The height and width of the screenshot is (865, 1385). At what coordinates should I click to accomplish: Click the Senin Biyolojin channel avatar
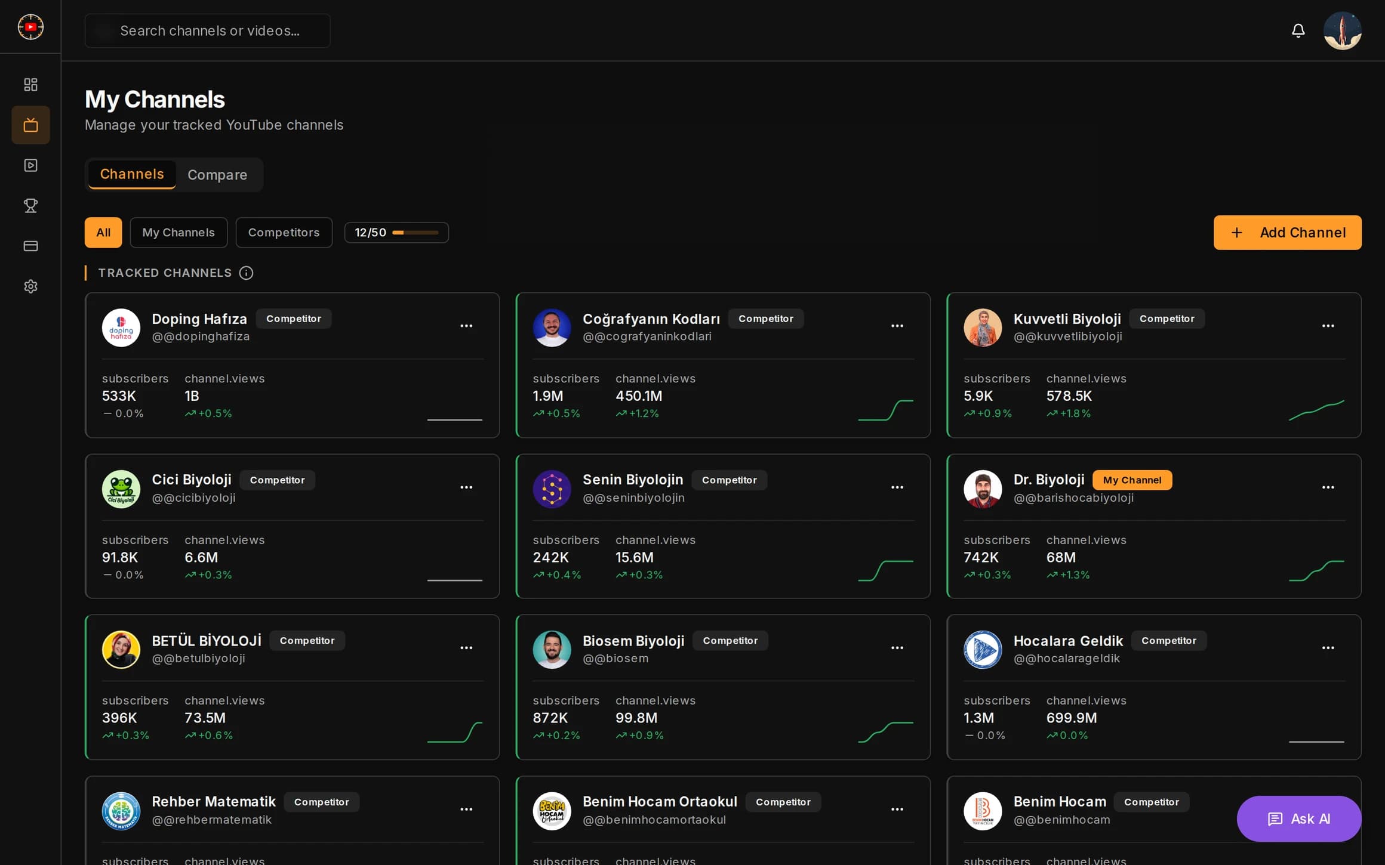[x=552, y=489]
